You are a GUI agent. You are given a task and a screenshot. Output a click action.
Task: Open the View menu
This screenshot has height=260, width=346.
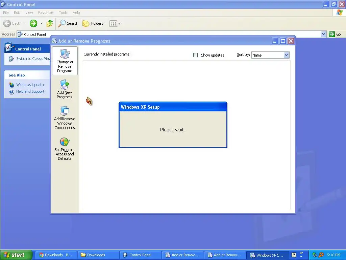tap(29, 13)
